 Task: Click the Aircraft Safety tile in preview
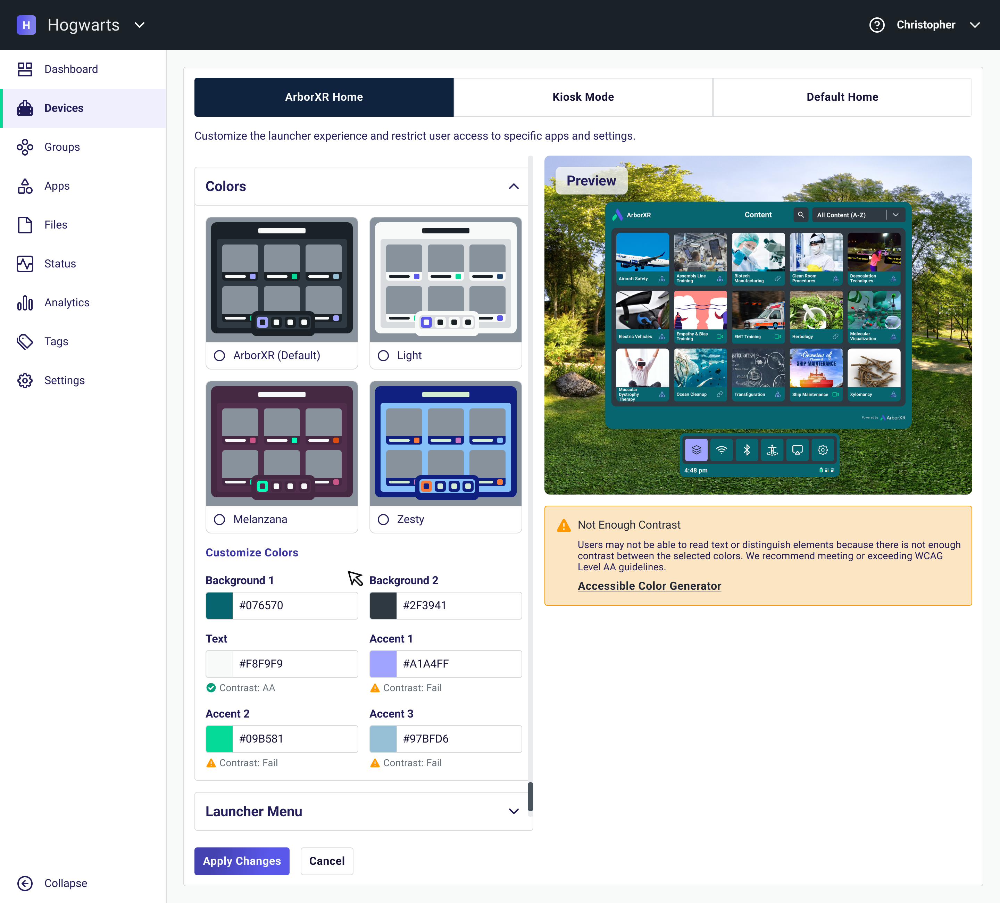point(642,259)
